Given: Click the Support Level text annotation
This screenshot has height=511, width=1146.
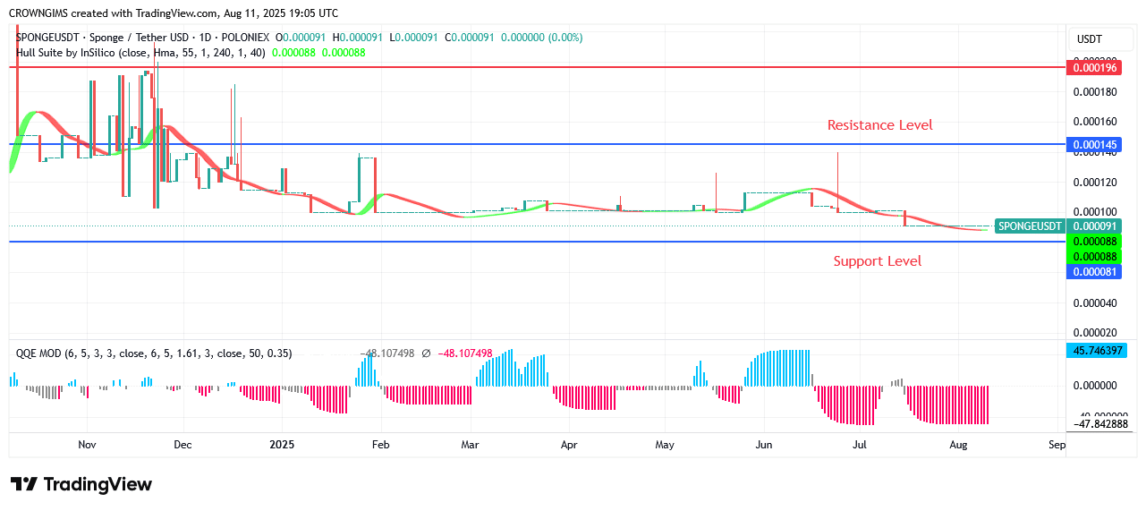Looking at the screenshot, I should (x=877, y=261).
